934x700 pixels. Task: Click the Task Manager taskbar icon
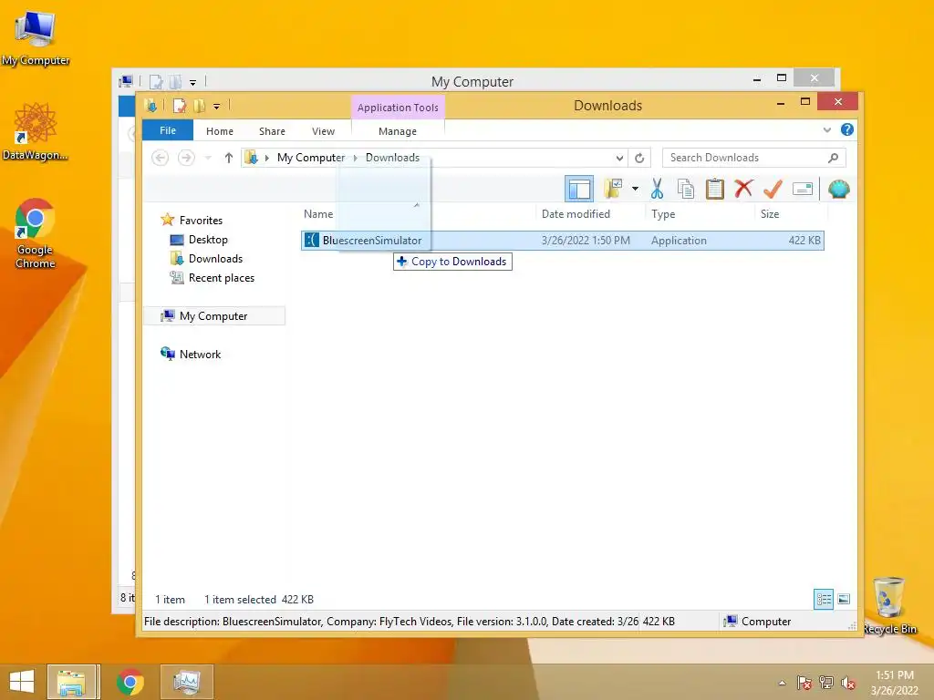point(186,682)
